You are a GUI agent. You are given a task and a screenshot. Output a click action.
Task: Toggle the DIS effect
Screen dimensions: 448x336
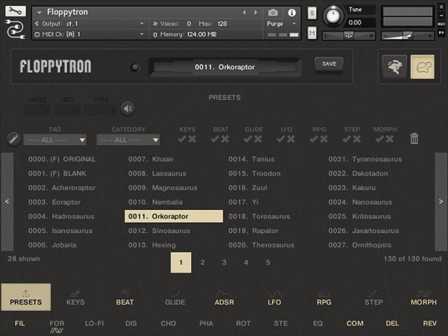click(x=131, y=323)
